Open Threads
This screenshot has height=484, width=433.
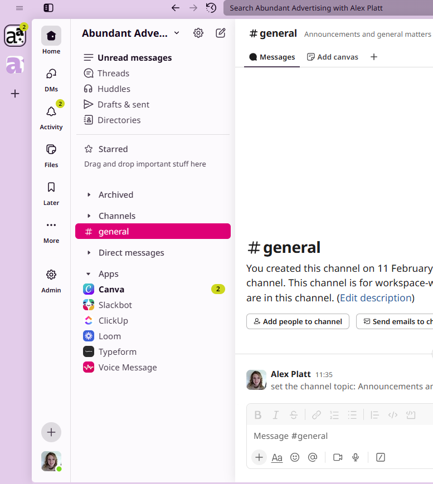click(x=153, y=74)
